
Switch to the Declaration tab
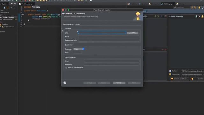(x=154, y=4)
